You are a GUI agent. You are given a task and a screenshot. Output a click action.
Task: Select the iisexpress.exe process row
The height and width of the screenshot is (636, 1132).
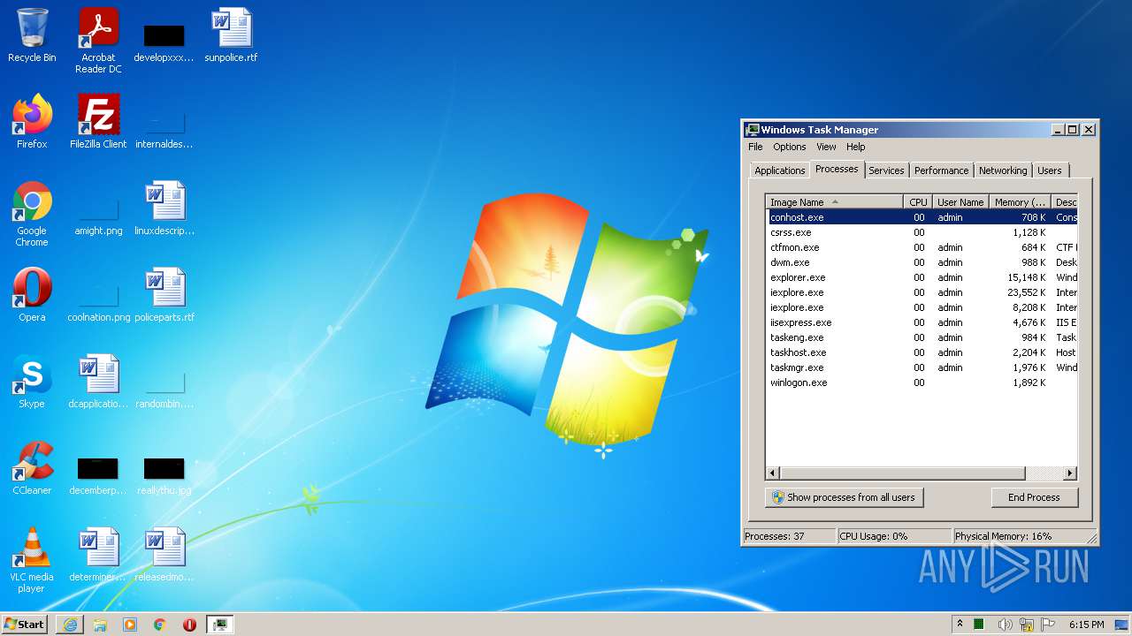click(x=922, y=322)
